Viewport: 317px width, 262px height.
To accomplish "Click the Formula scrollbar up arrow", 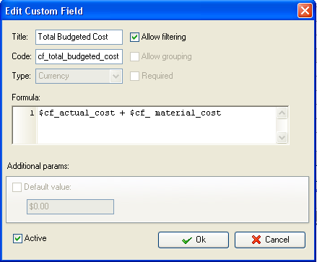I will [x=282, y=113].
